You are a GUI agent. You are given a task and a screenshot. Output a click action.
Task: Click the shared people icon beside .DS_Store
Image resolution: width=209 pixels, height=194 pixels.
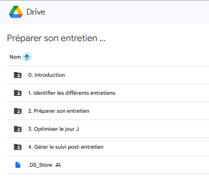coord(58,165)
